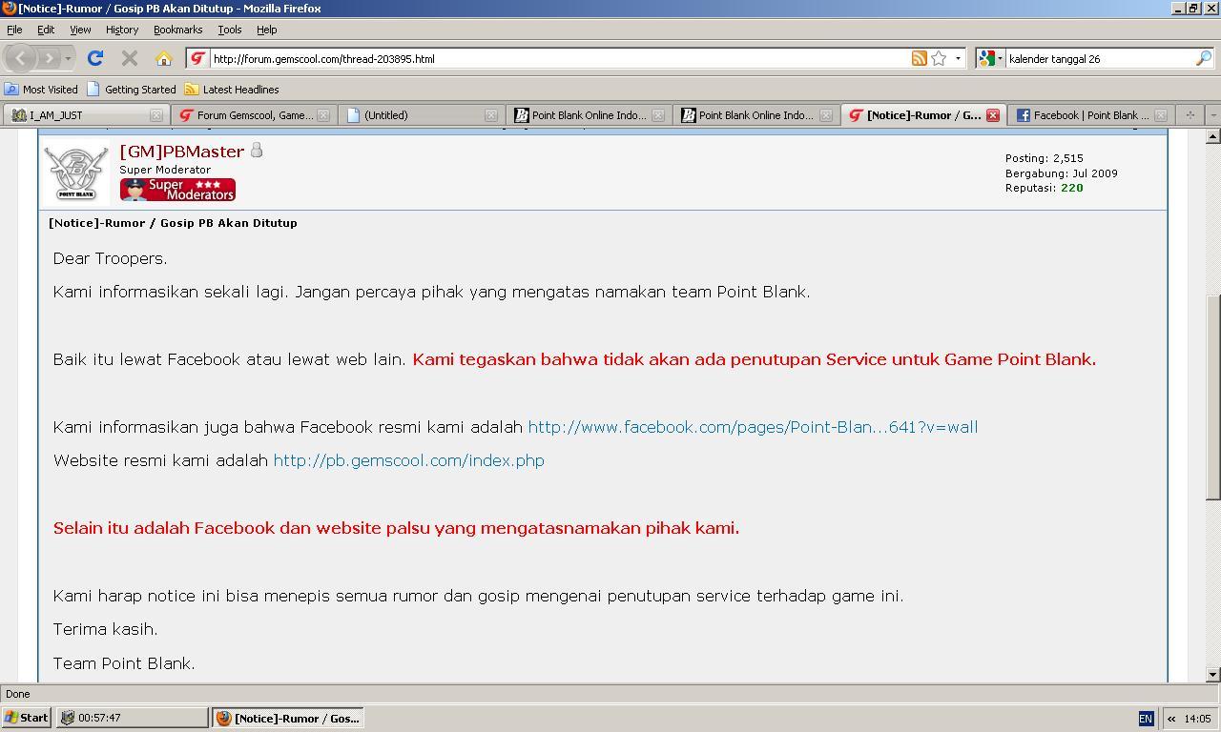Viewport: 1221px width, 732px height.
Task: Click the site favicon in the address bar
Action: click(x=197, y=58)
